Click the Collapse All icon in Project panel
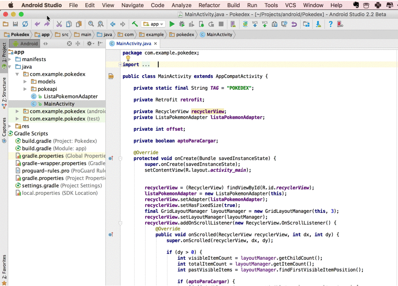 [x=78, y=44]
